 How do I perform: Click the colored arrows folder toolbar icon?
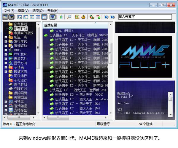pyautogui.click(x=92, y=17)
